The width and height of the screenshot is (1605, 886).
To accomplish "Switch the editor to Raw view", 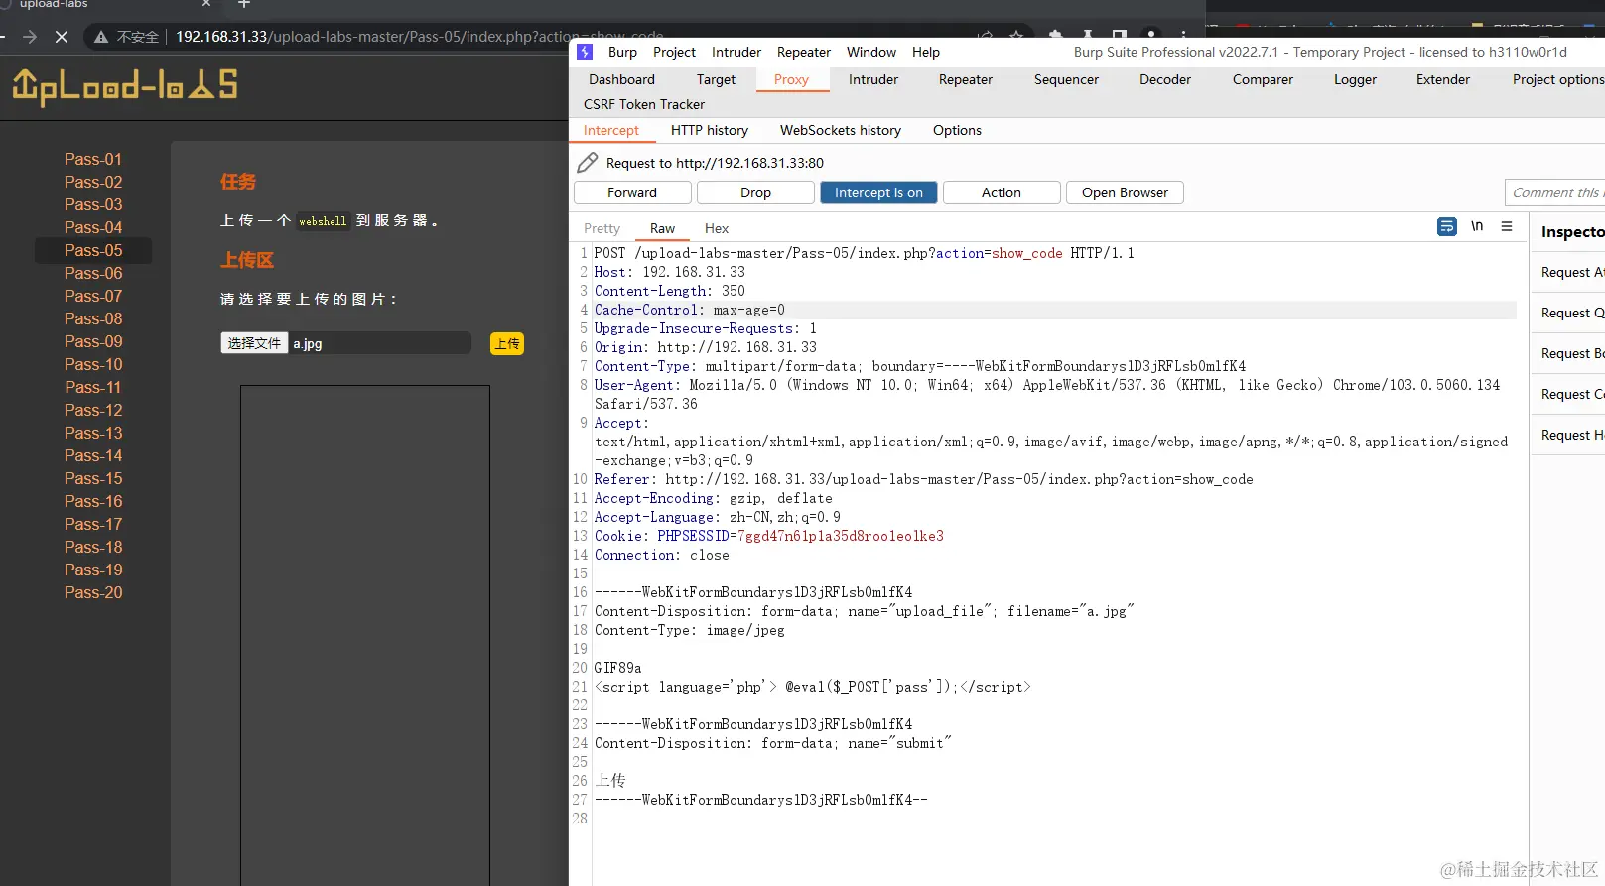I will click(x=662, y=228).
